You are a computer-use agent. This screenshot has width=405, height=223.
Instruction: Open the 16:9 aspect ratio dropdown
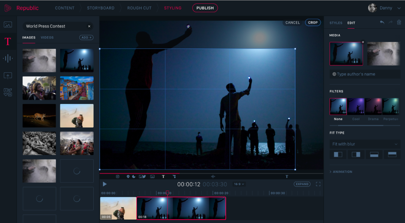pyautogui.click(x=239, y=184)
